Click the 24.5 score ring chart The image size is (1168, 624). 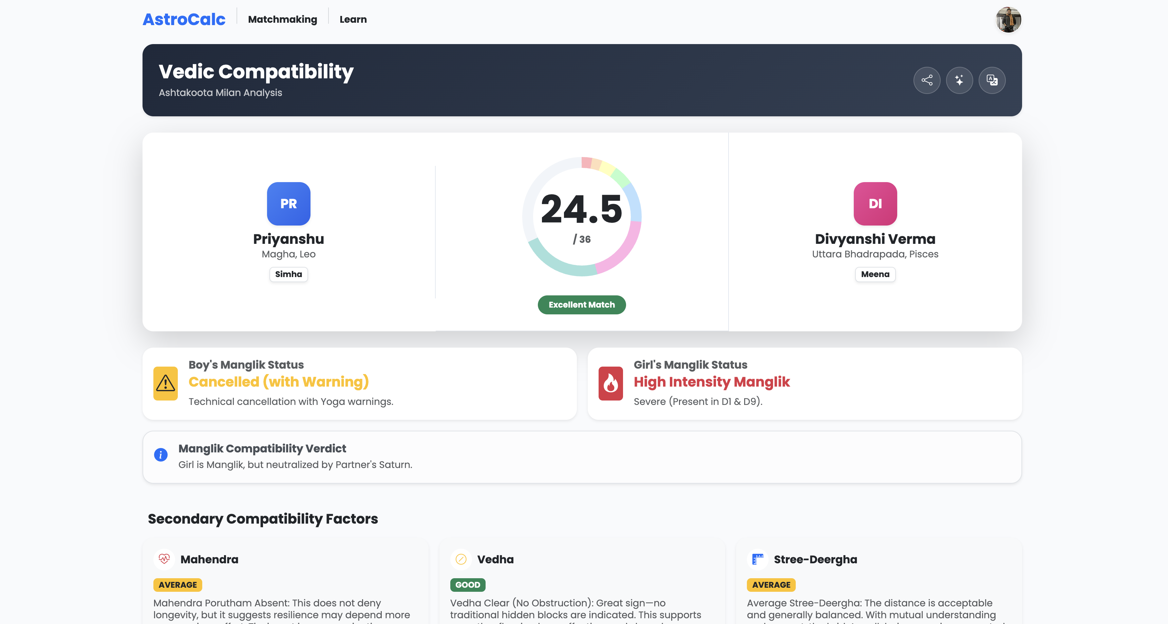click(x=581, y=217)
